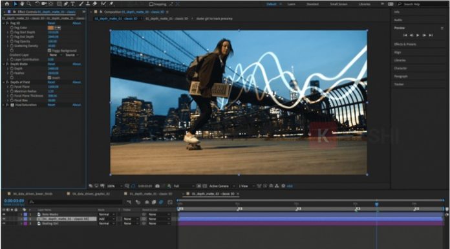Screen dimensions: 450x249
Task: Click the Fog Color orange swatch
Action: tap(51, 28)
